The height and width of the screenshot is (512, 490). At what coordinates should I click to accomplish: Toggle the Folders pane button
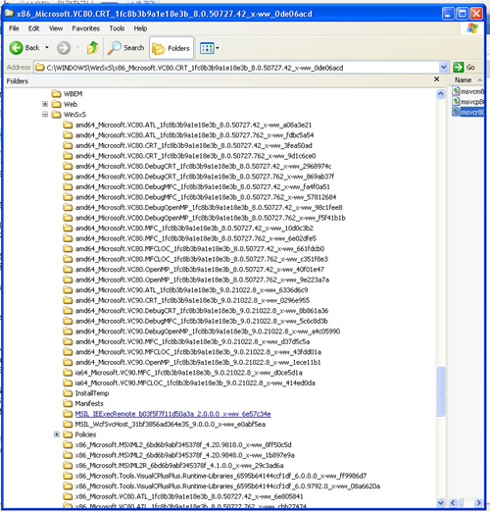tap(171, 48)
